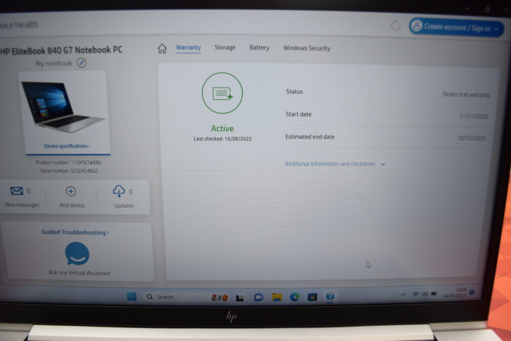This screenshot has height=341, width=511.
Task: Switch to the Storage tab
Action: tap(225, 48)
